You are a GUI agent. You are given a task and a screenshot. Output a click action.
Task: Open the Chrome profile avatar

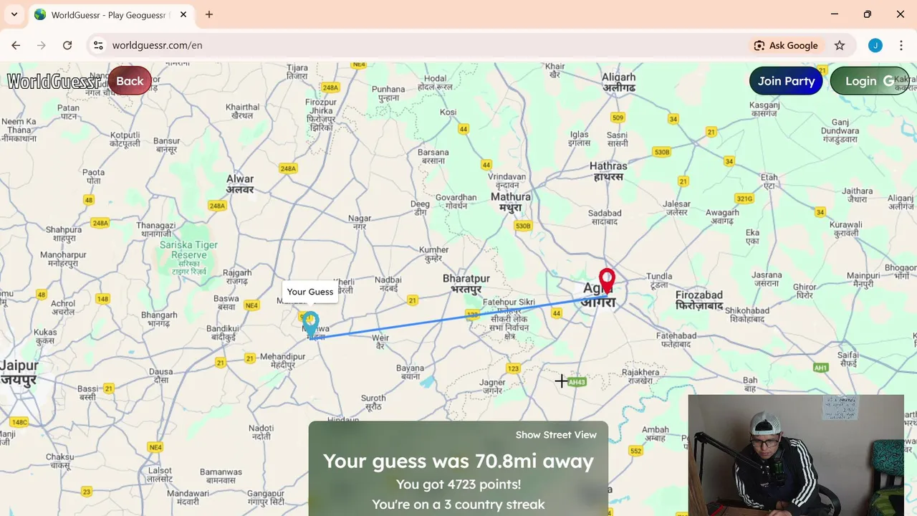click(875, 45)
